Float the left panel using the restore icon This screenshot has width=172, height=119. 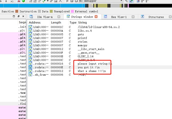[19, 16]
